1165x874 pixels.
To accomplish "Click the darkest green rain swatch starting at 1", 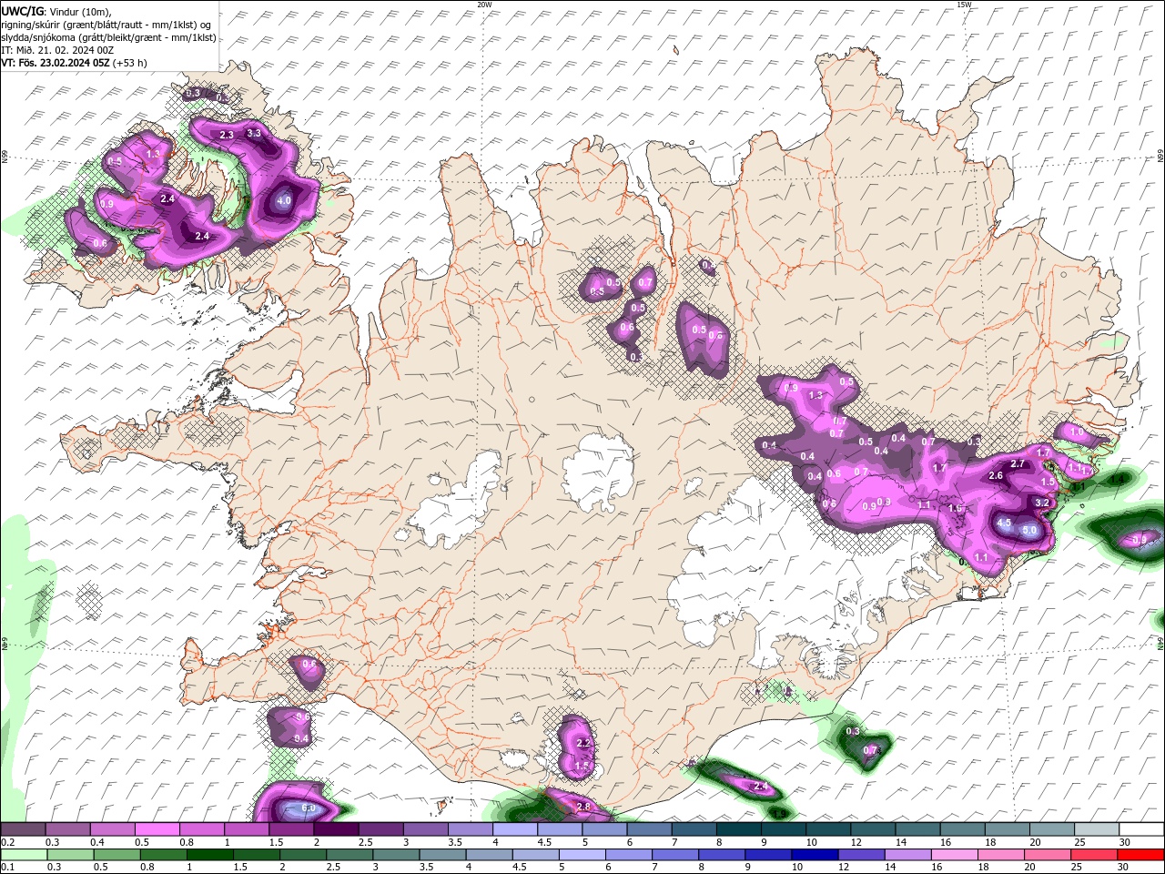I will [210, 854].
